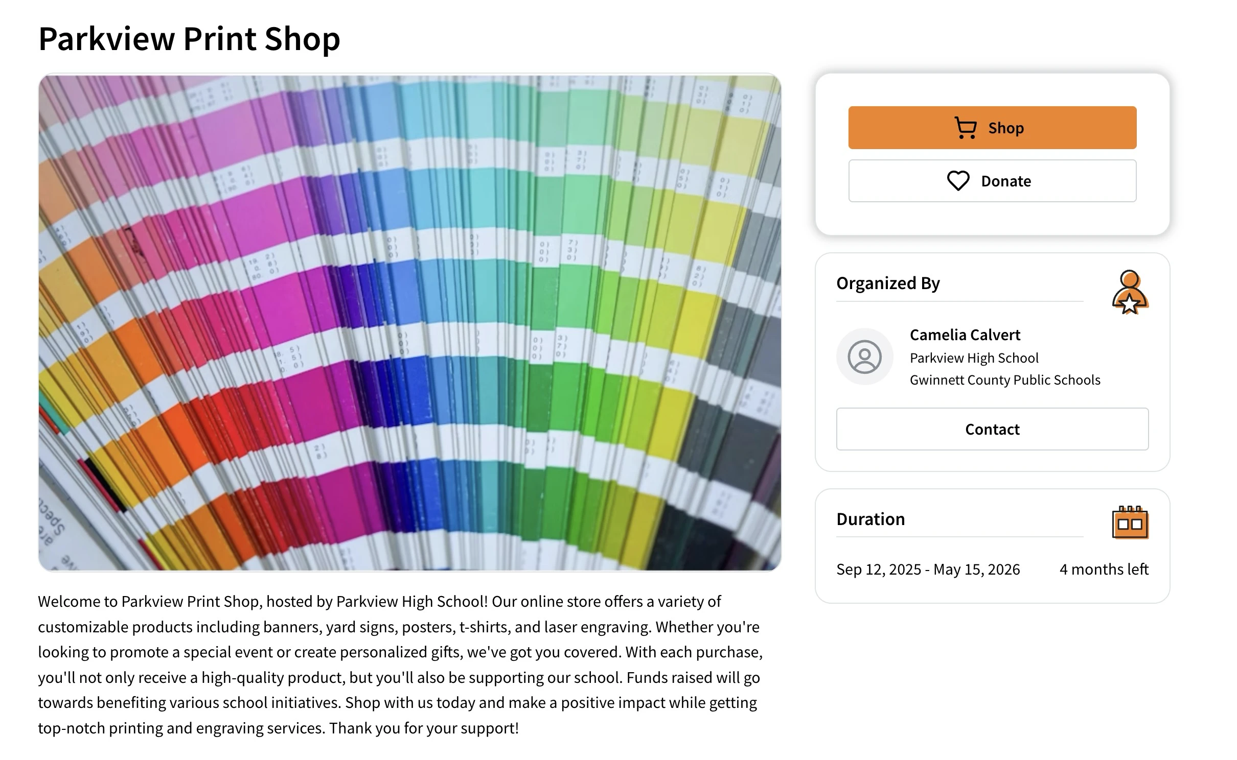This screenshot has height=760, width=1237.
Task: Click the Duration heading
Action: [871, 519]
